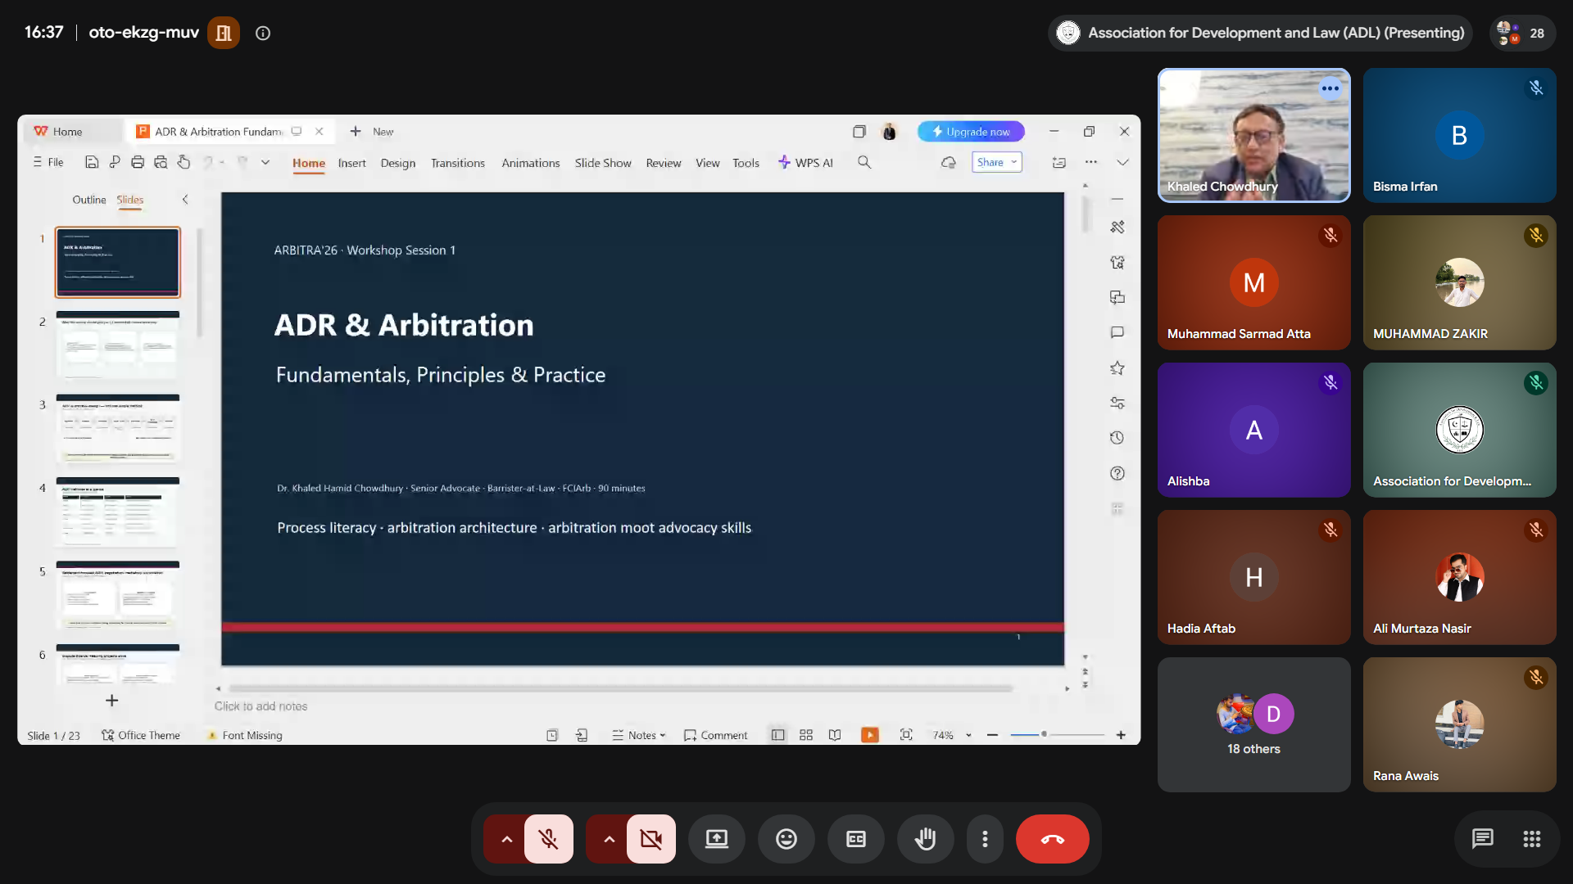Open the File menu
Viewport: 1573px width, 884px height.
pos(48,162)
